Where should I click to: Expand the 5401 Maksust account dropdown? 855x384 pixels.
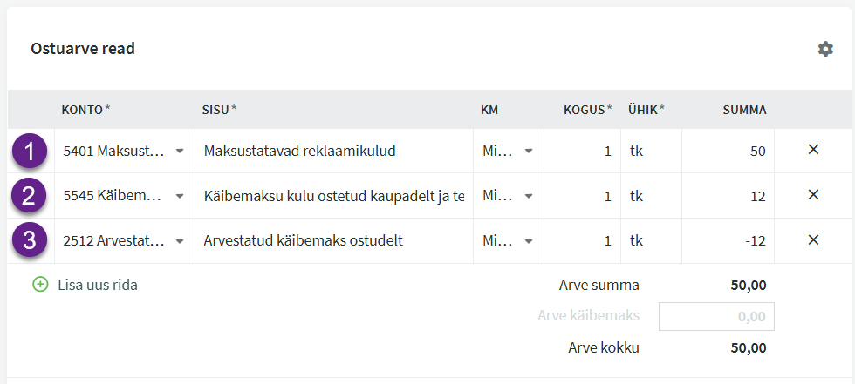179,151
